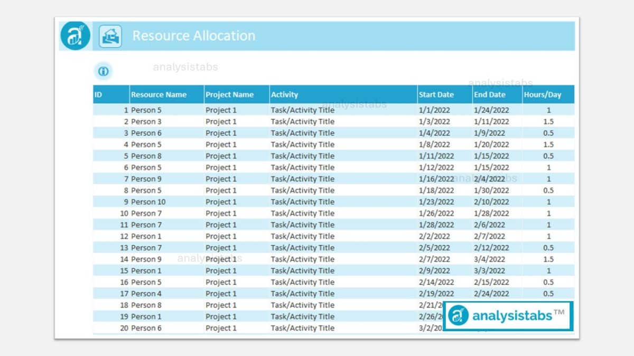634x356 pixels.
Task: Select the Hours/Day column header
Action: [544, 94]
